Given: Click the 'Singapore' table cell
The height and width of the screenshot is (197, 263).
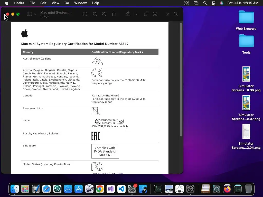Looking at the screenshot, I should point(29,146).
